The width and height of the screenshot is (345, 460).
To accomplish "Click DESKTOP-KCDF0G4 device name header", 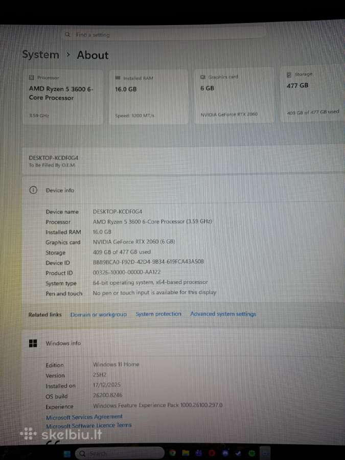I will click(x=53, y=158).
